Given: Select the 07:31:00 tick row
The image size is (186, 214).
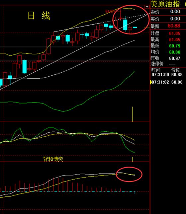Looking at the screenshot, I should (x=167, y=75).
